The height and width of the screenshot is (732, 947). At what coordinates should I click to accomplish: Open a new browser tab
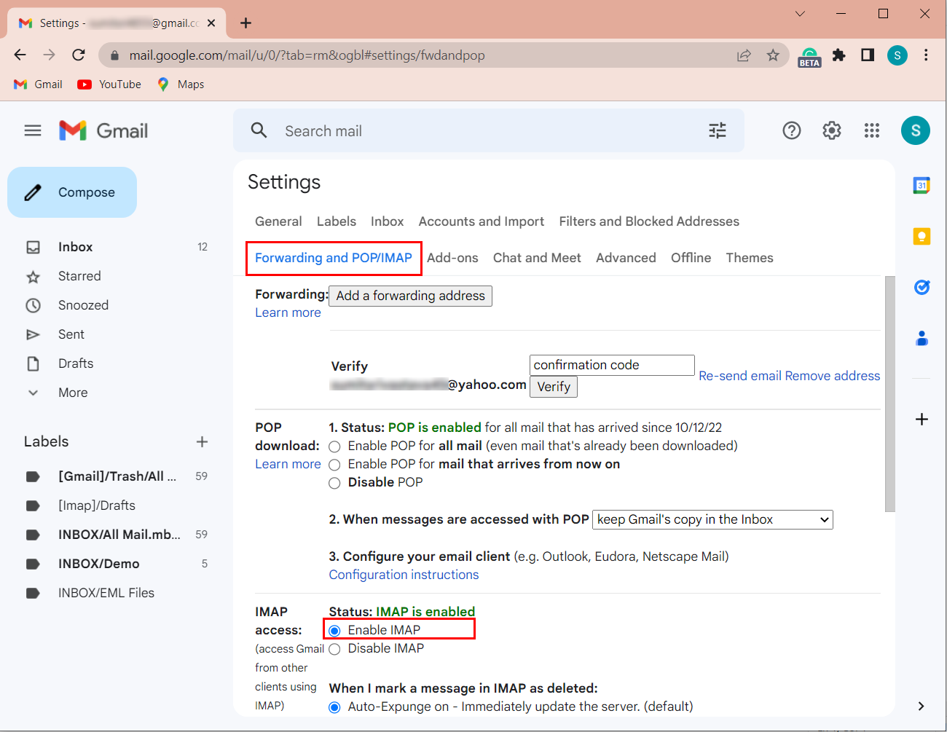[x=246, y=23]
